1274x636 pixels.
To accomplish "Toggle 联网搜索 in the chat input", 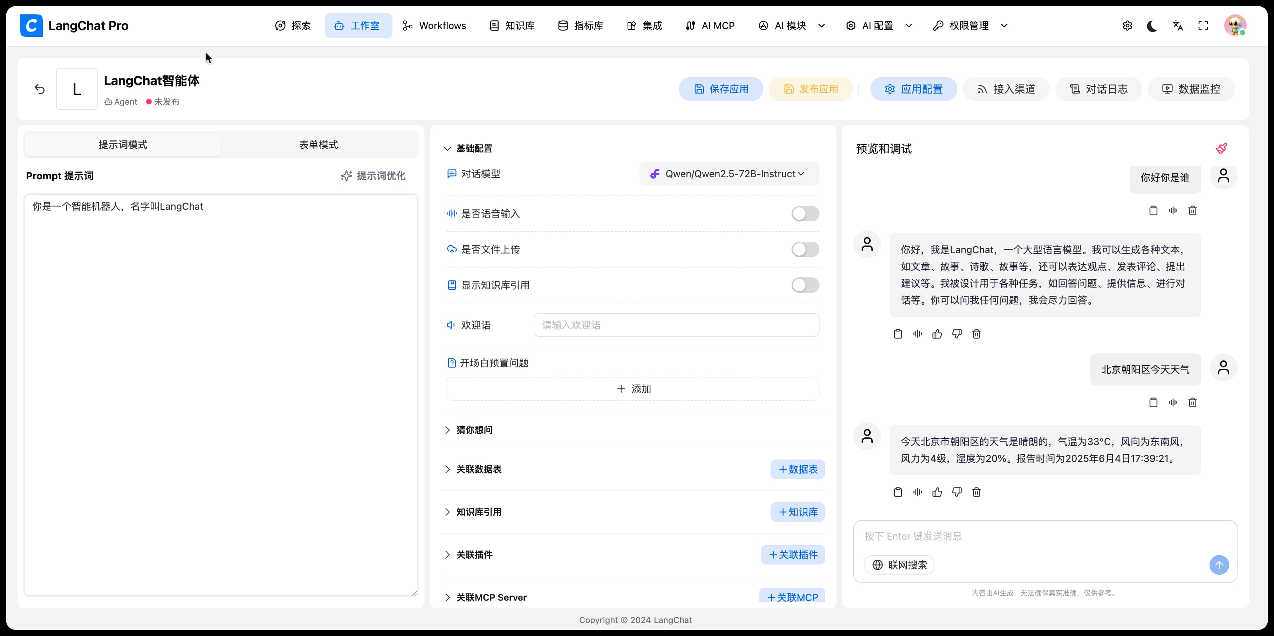I will (899, 565).
